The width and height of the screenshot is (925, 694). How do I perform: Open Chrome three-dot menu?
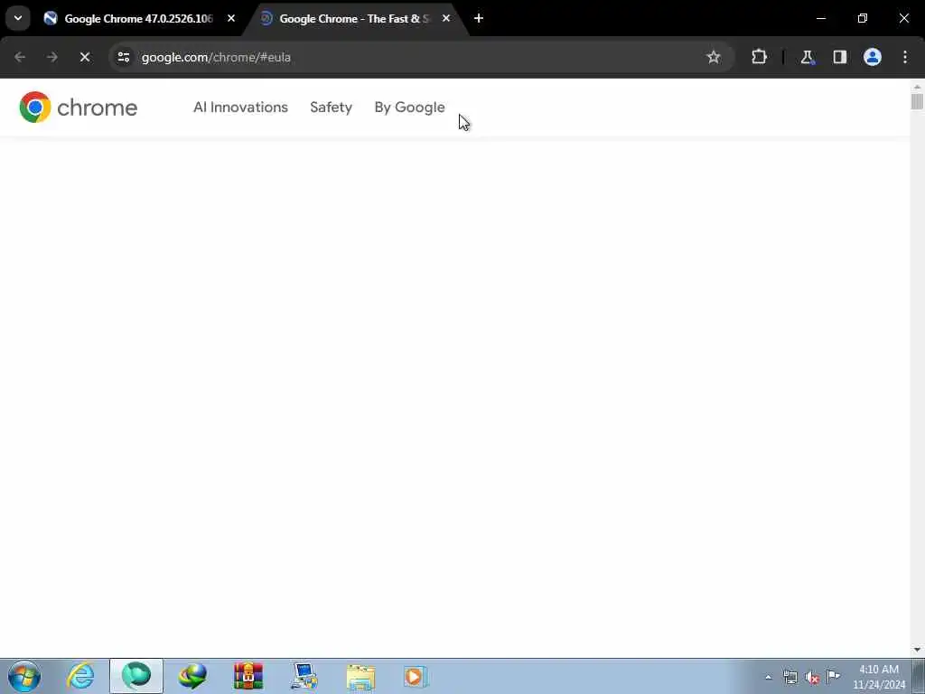click(x=905, y=57)
